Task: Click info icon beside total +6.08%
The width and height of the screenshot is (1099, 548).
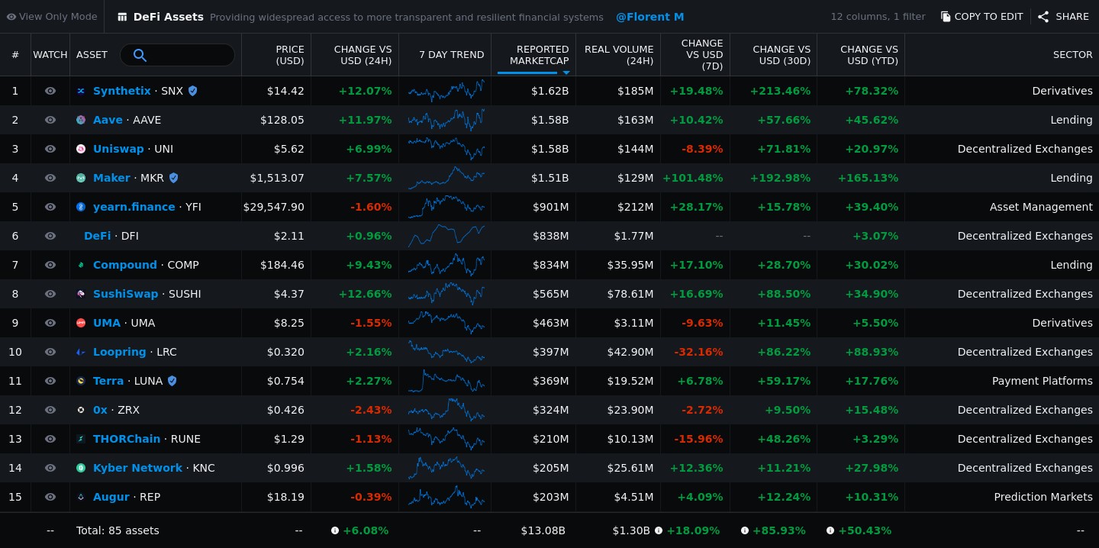Action: pos(335,530)
